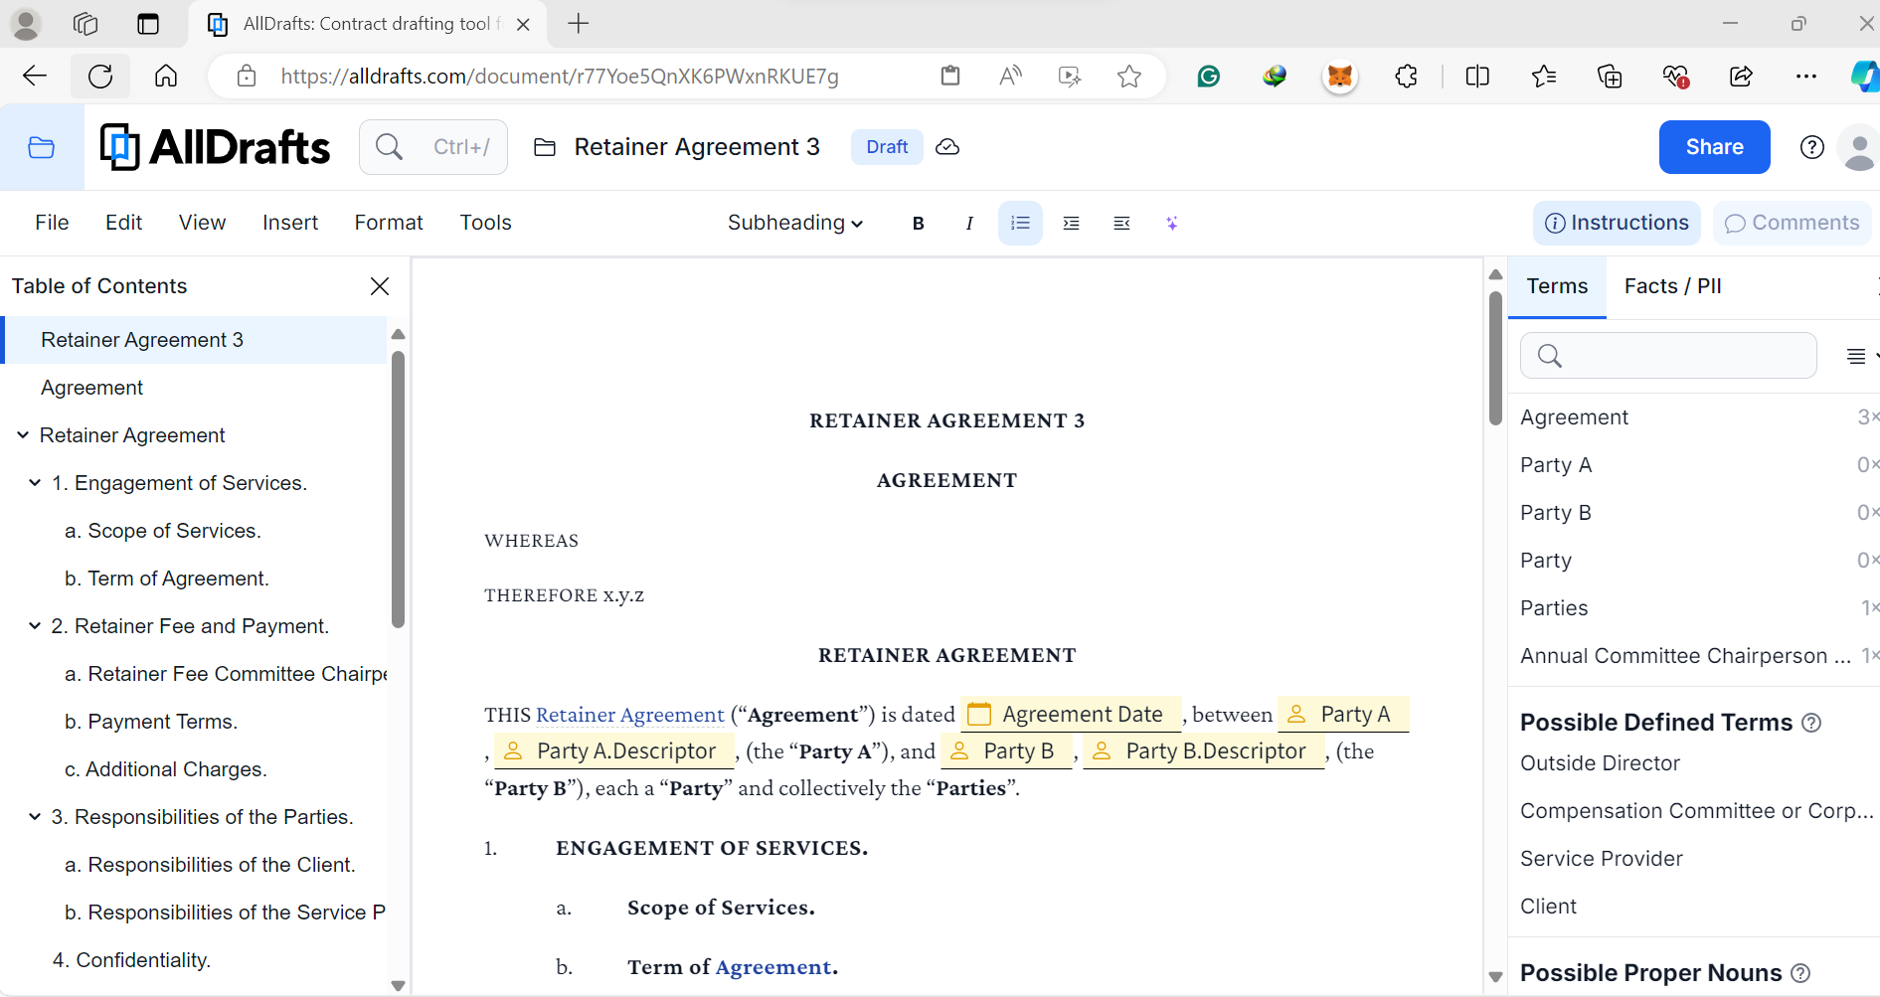Collapse 1. Engagement of Services section
1880x997 pixels.
[35, 483]
